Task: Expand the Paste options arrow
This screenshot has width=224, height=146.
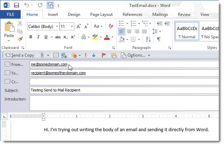Action: (9, 41)
